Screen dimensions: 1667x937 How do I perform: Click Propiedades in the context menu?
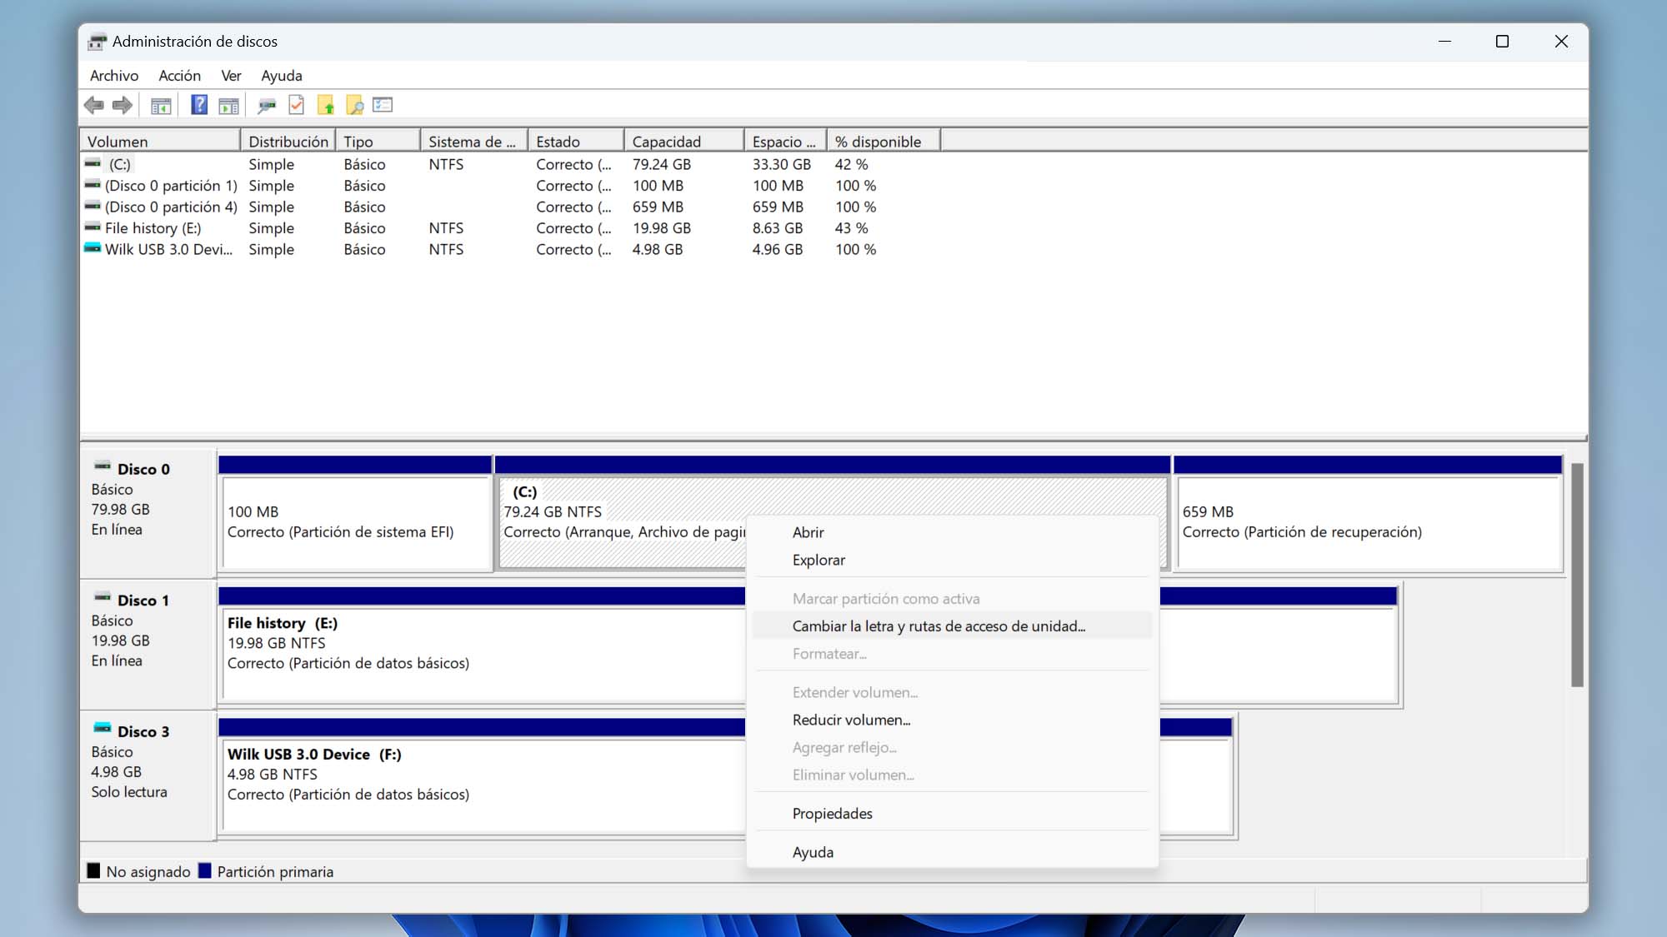tap(832, 814)
